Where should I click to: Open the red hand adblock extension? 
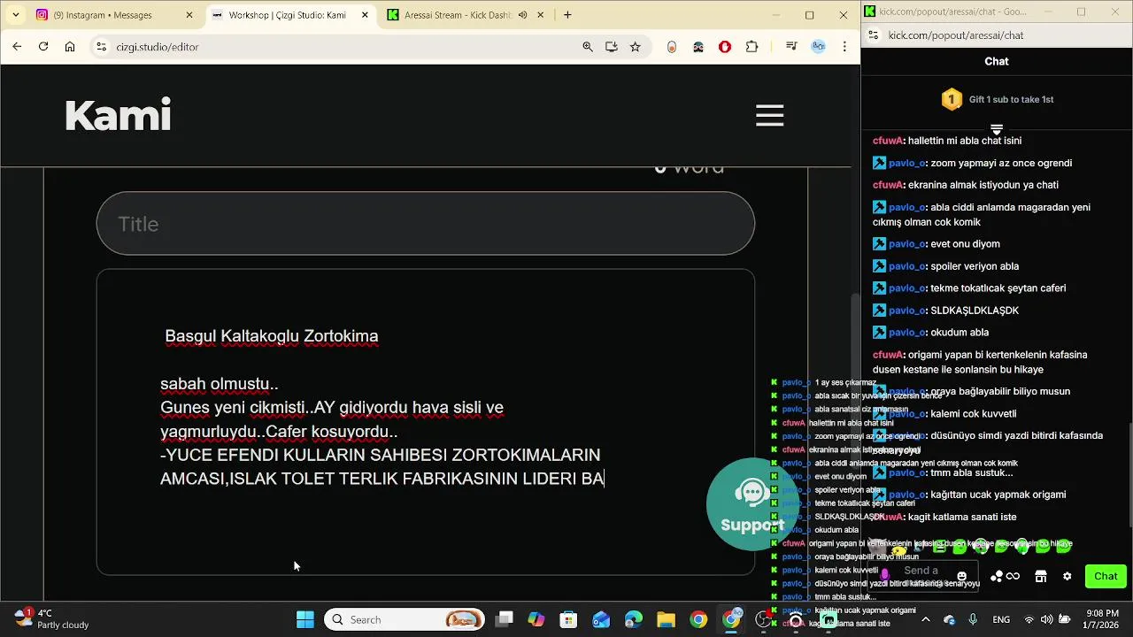[x=725, y=47]
